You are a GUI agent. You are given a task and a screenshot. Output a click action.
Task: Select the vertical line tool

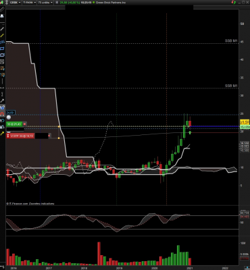click(x=2, y=81)
